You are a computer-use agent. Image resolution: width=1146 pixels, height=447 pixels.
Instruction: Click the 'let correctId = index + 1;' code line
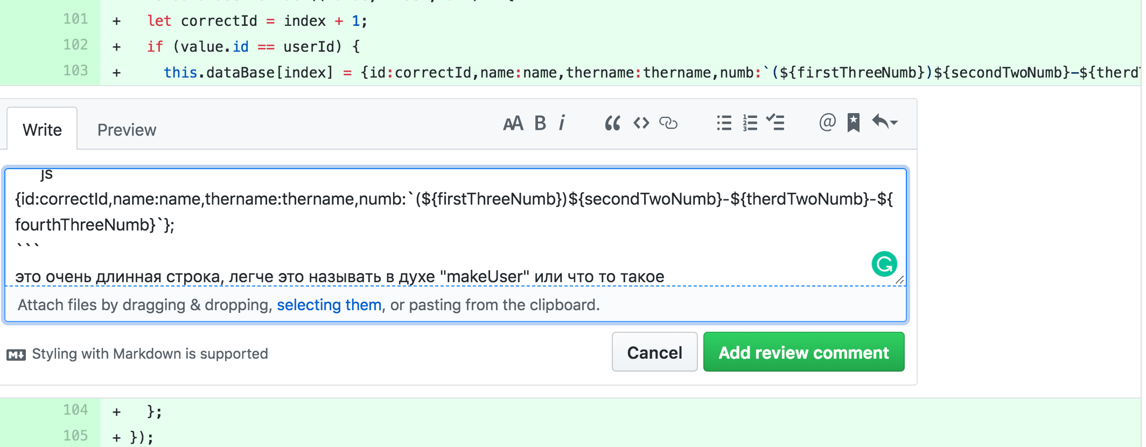click(x=257, y=21)
